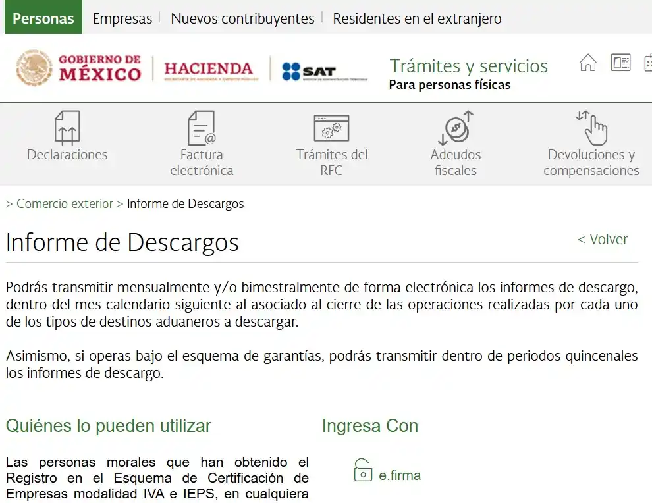Open the Declaraciones menu label
The height and width of the screenshot is (503, 652).
pos(67,155)
